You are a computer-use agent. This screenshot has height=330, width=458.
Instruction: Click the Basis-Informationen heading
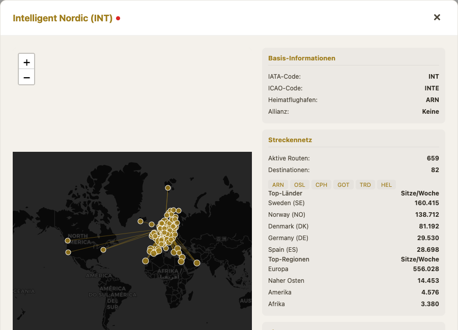point(301,58)
